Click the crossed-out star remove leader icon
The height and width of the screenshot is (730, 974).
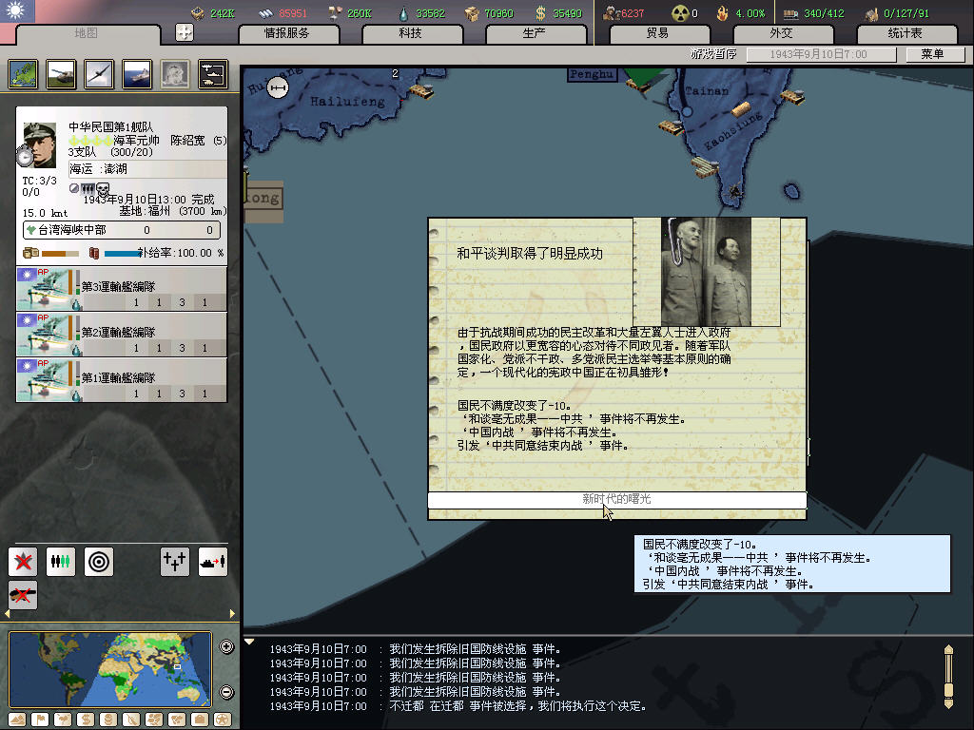click(23, 562)
